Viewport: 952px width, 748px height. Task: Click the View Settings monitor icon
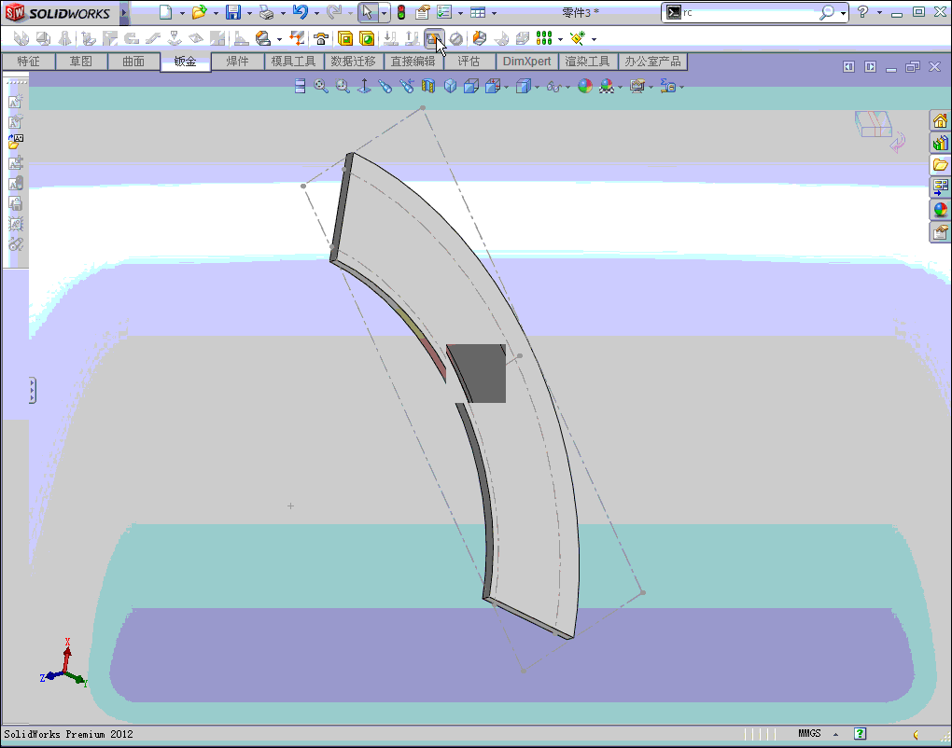tap(637, 86)
